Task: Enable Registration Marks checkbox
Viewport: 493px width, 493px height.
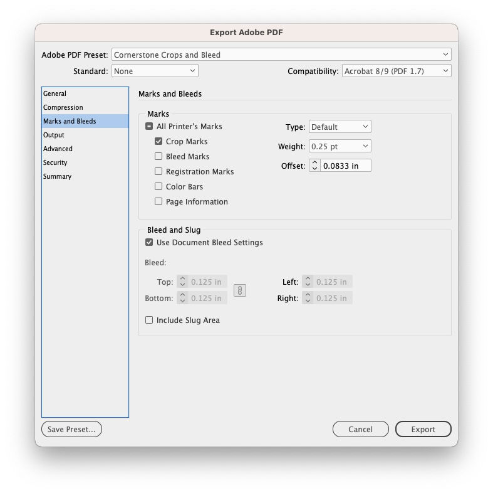Action: (158, 172)
